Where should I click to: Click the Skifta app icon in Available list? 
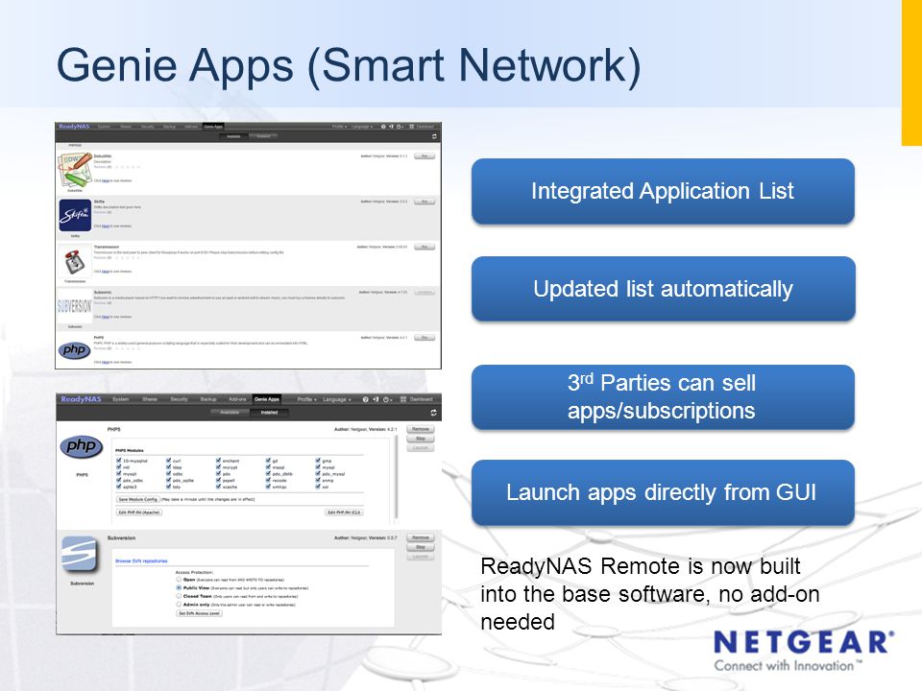click(75, 215)
